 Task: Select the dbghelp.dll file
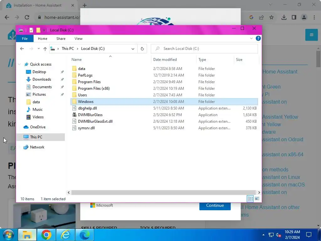(x=87, y=108)
